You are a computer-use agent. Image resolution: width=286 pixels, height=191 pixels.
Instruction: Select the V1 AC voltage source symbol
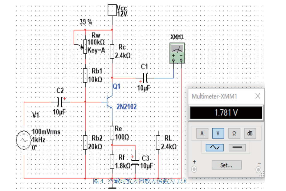[x=23, y=140]
